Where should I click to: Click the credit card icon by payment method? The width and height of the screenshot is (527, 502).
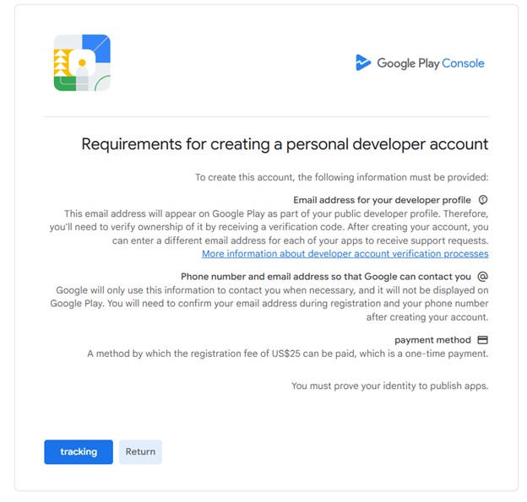click(483, 340)
